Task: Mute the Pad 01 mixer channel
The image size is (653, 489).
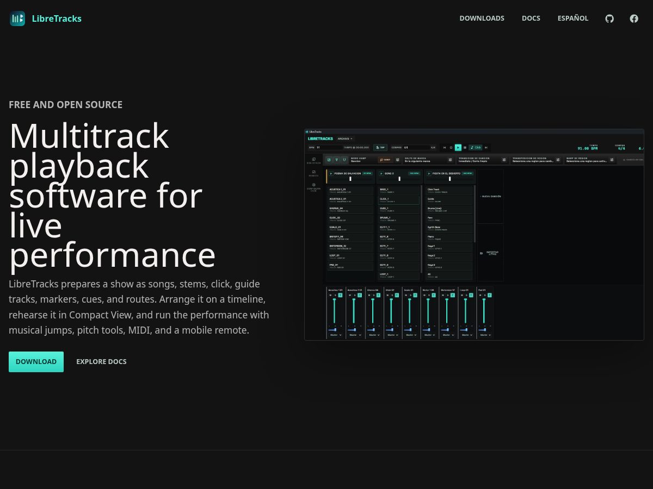Action: [x=480, y=295]
